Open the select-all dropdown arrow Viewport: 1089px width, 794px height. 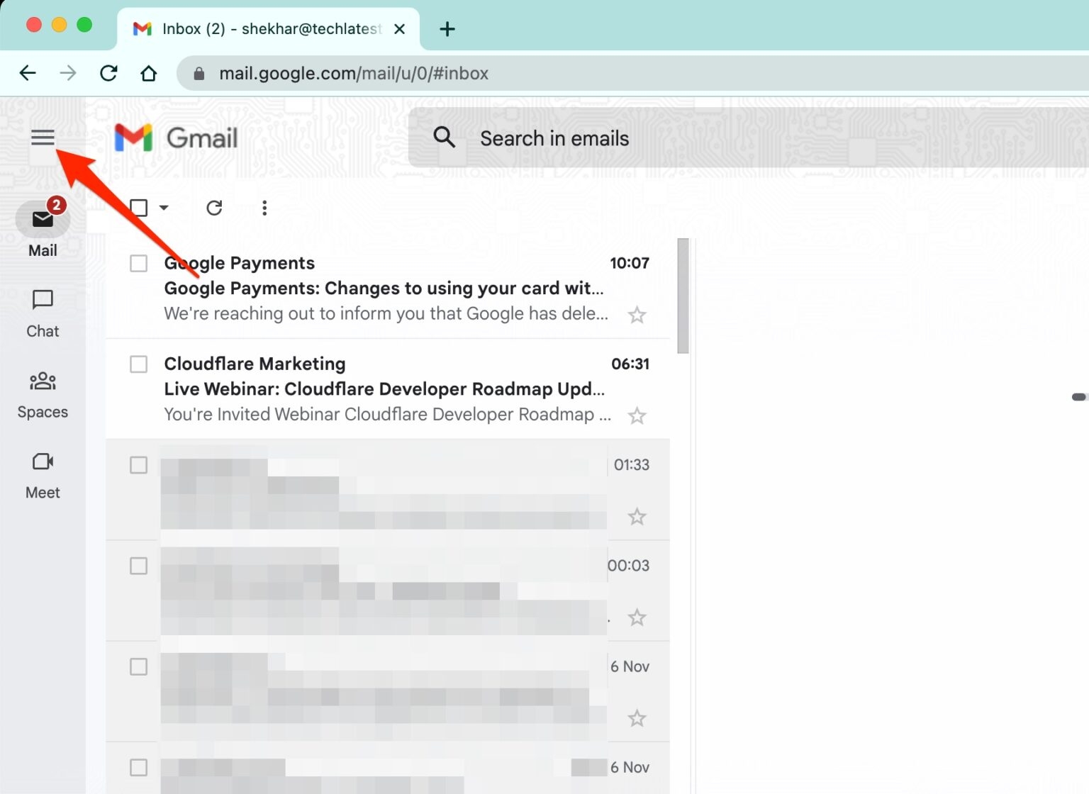(x=164, y=208)
